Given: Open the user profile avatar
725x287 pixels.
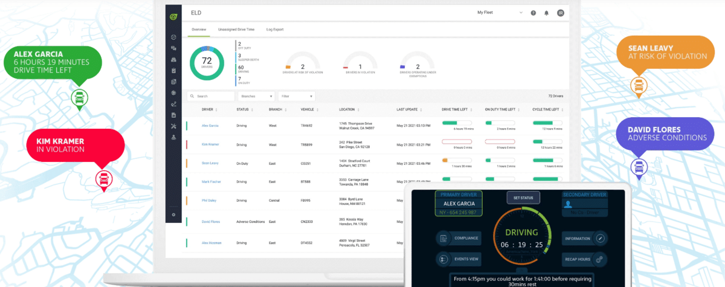Looking at the screenshot, I should [x=561, y=13].
